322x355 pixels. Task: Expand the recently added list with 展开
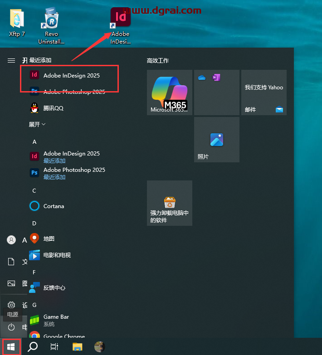click(x=37, y=124)
